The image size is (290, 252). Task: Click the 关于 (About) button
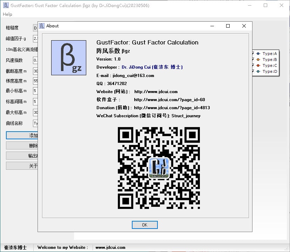click(x=22, y=166)
